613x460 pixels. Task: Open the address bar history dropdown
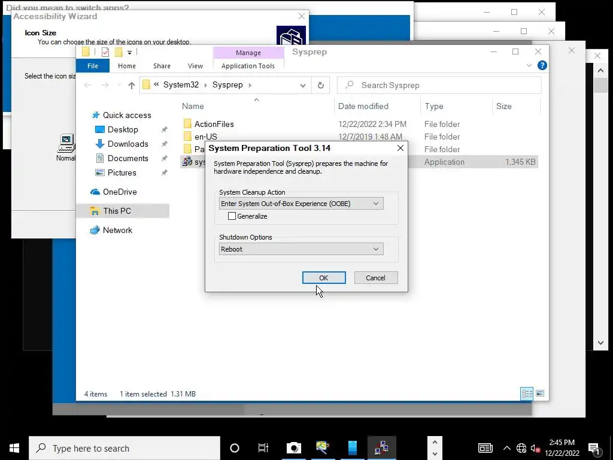tap(302, 85)
